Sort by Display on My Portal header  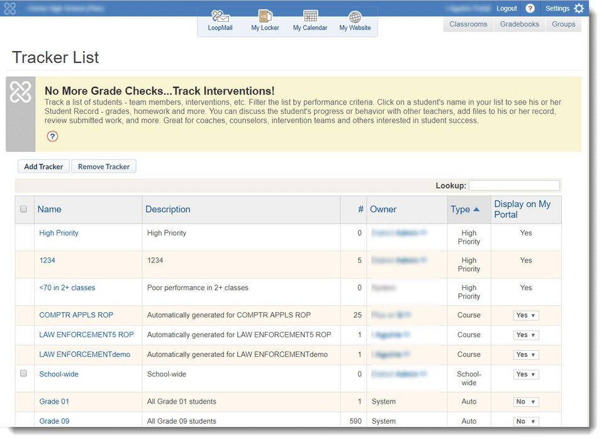pyautogui.click(x=522, y=210)
